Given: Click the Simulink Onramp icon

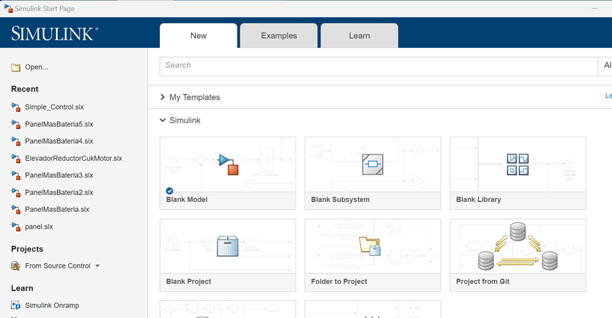Looking at the screenshot, I should click(x=16, y=306).
